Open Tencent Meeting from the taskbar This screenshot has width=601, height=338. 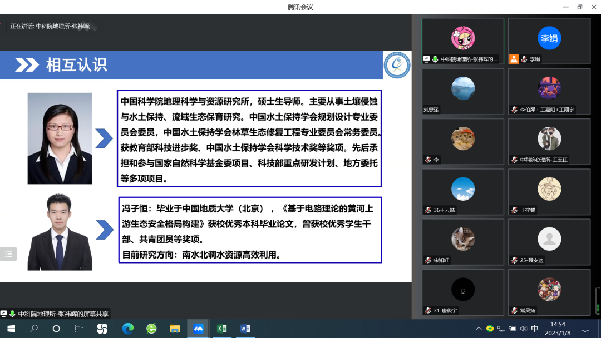[198, 329]
